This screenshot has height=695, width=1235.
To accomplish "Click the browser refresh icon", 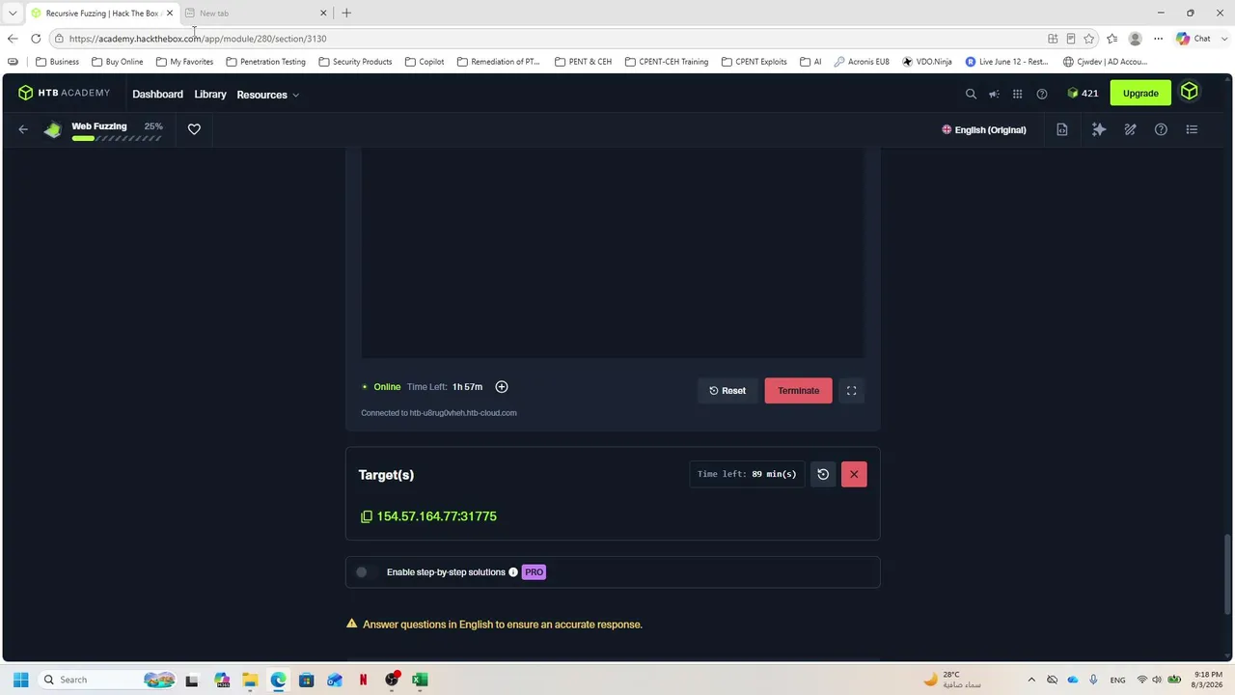I will (36, 39).
